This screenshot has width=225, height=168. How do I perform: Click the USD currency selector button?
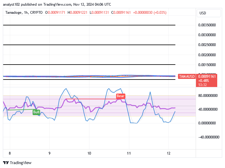[209, 13]
